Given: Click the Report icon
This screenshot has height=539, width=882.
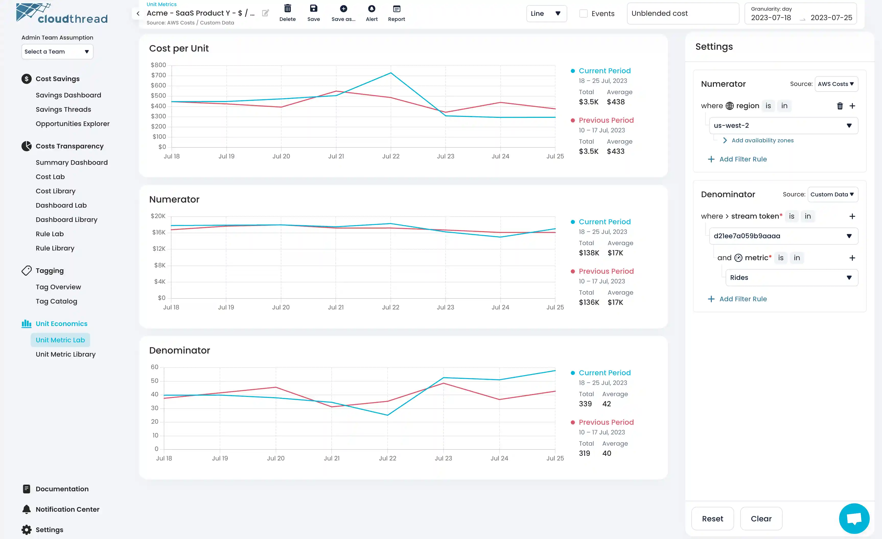Looking at the screenshot, I should tap(396, 9).
